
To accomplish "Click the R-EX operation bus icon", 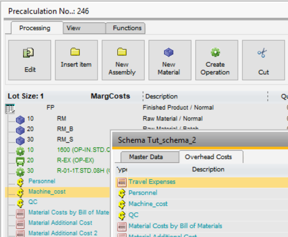I will click(20, 160).
